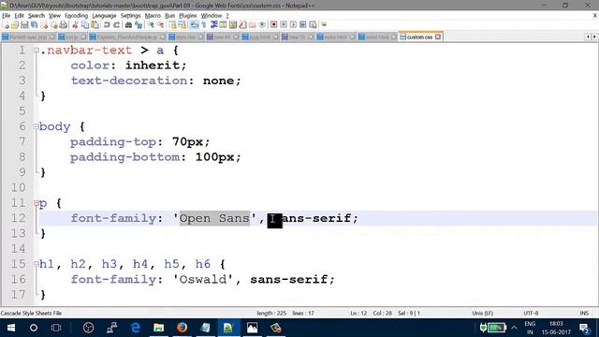Image resolution: width=599 pixels, height=337 pixels.
Task: Click the Copy toolbar icon
Action: tap(85, 25)
